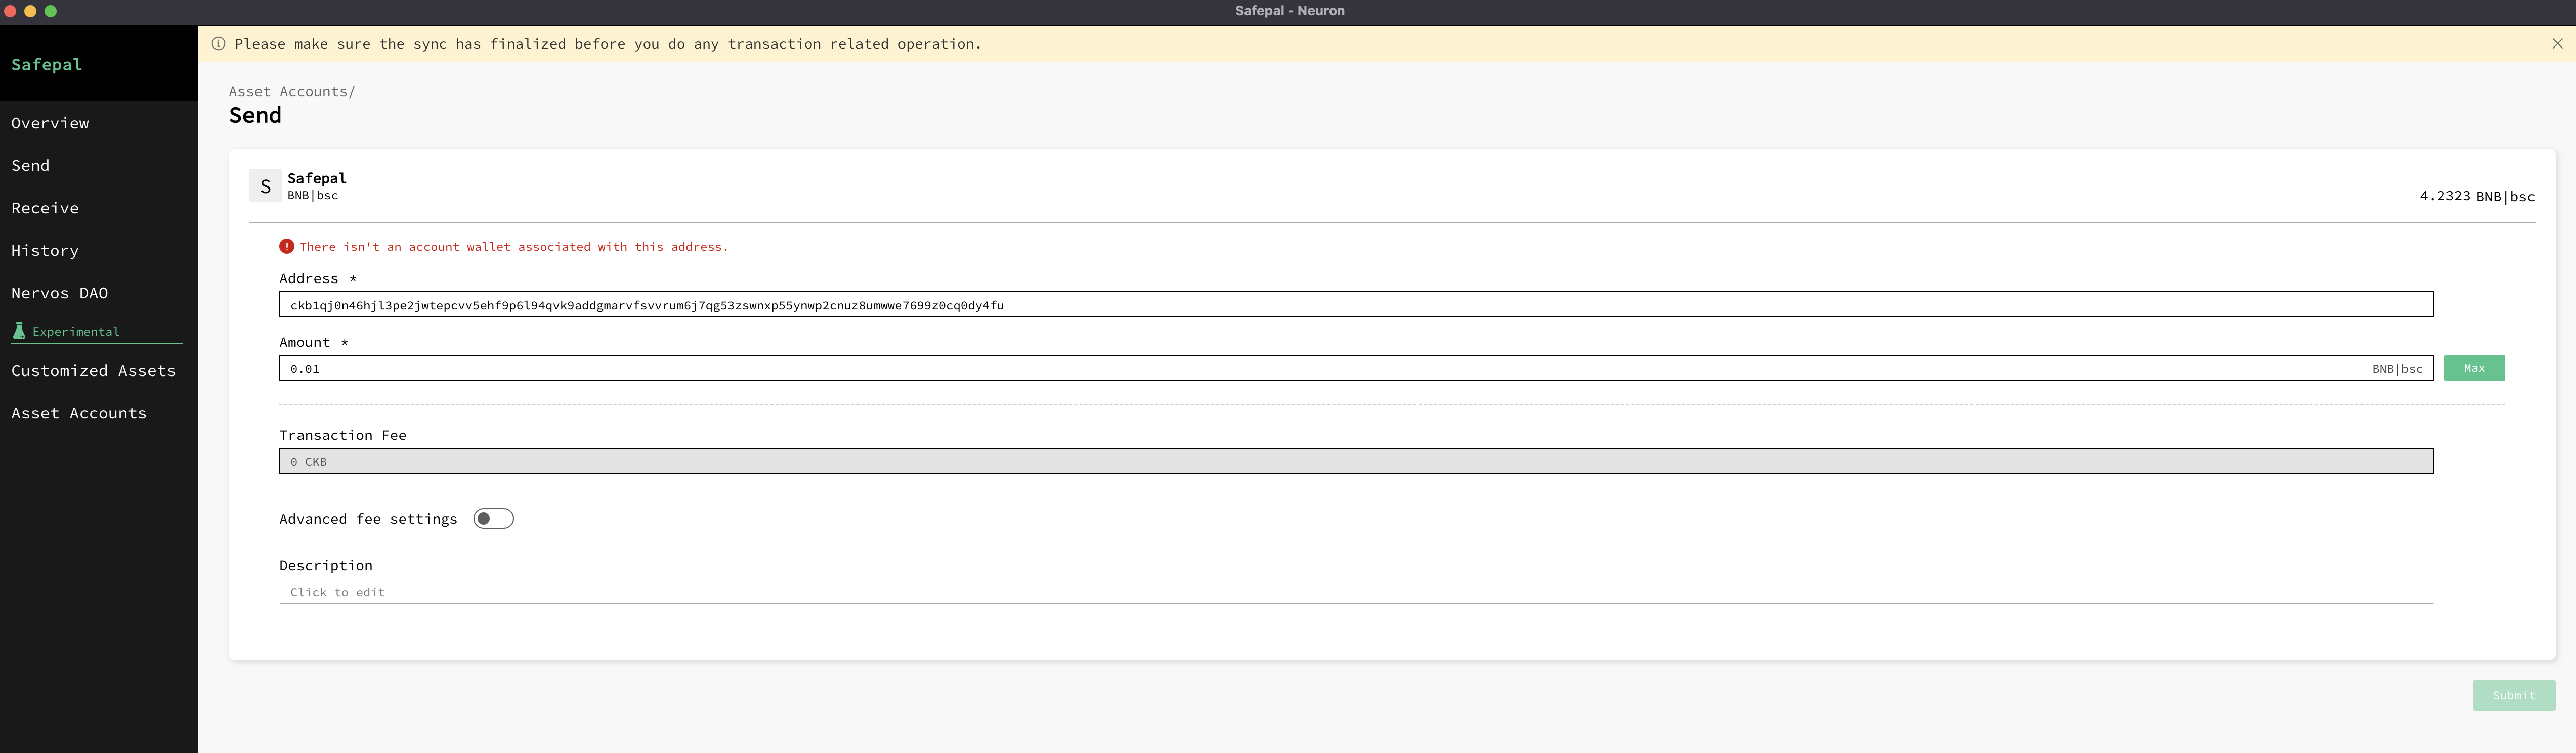Image resolution: width=2576 pixels, height=753 pixels.
Task: Toggle Advanced fee settings switch
Action: point(493,519)
